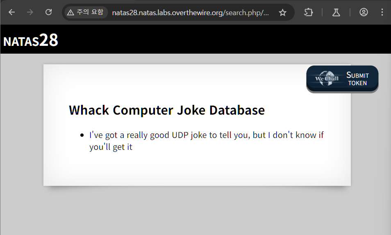The image size is (391, 235).
Task: Click the NATAS28 header title
Action: pos(31,41)
